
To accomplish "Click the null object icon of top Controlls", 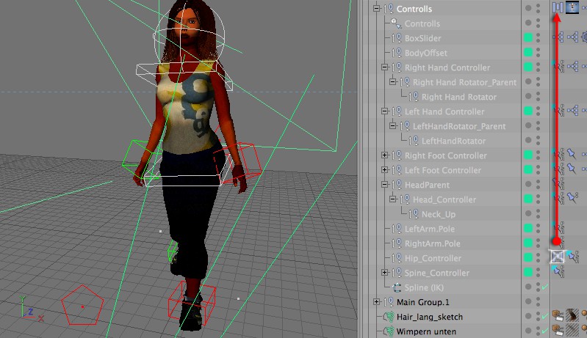I will [389, 9].
